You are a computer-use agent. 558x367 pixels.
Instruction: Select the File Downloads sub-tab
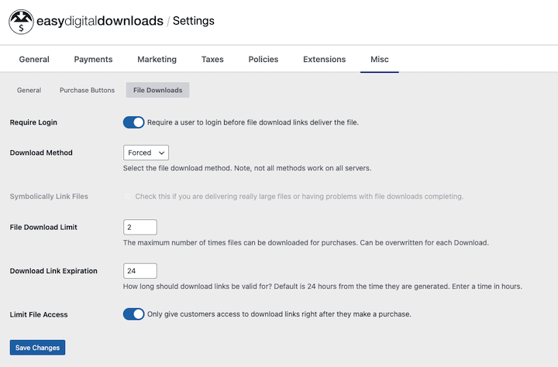pos(157,91)
